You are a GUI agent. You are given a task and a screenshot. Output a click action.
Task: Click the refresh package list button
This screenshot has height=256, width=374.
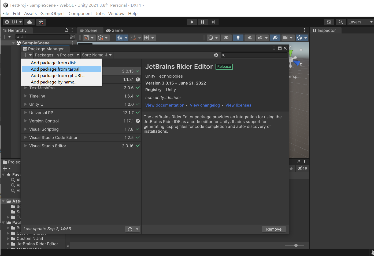130,229
